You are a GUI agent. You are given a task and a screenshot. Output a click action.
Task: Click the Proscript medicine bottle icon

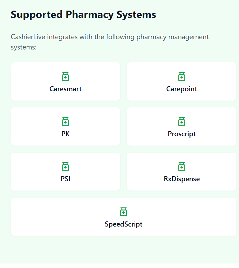click(x=181, y=121)
